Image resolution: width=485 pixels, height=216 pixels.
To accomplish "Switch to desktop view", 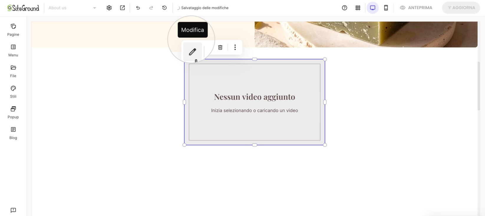I will coord(372,8).
